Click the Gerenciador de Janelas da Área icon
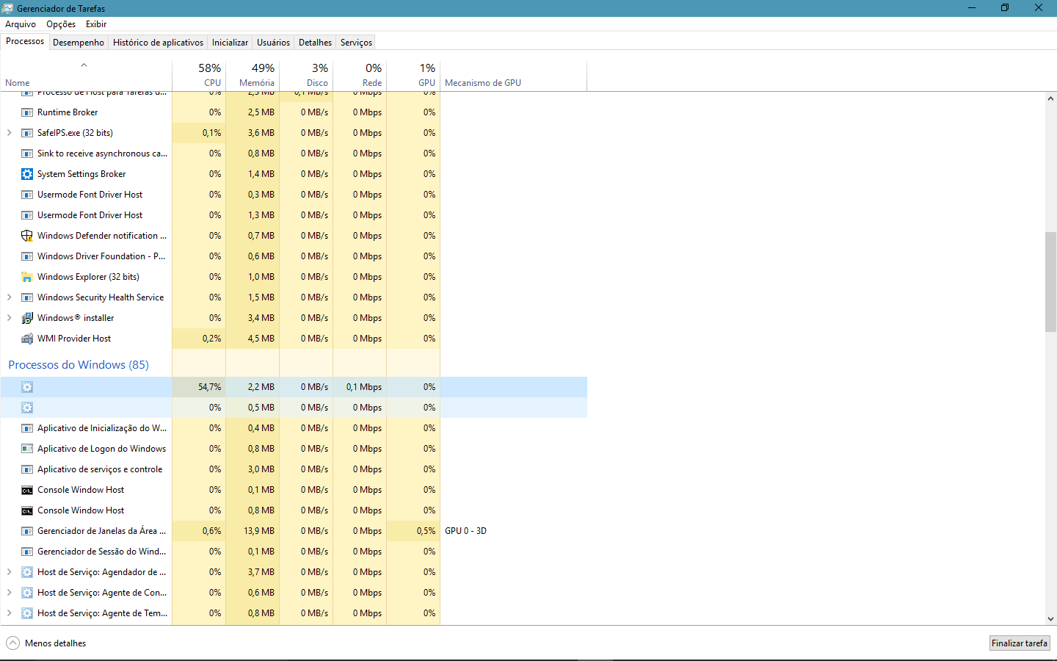Viewport: 1057px width, 661px height. click(x=27, y=531)
